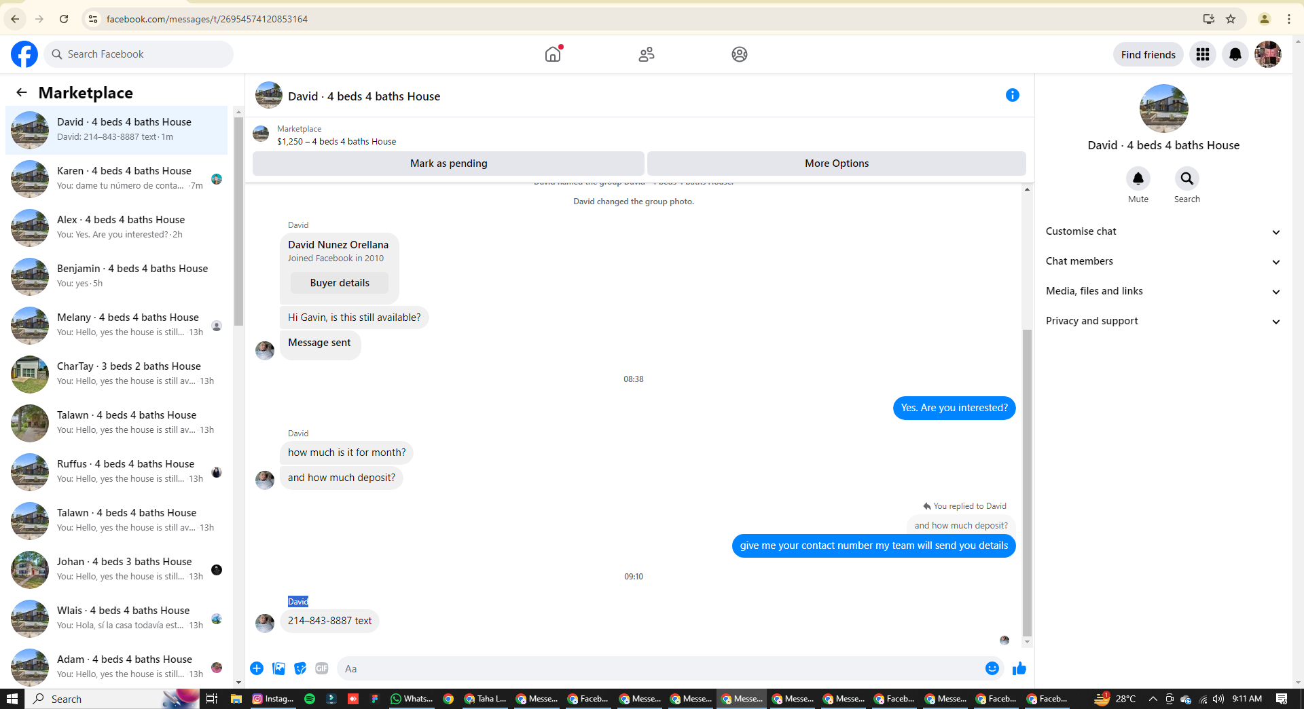Image resolution: width=1304 pixels, height=709 pixels.
Task: Click the chat messages scrollbar
Action: pos(1027,482)
